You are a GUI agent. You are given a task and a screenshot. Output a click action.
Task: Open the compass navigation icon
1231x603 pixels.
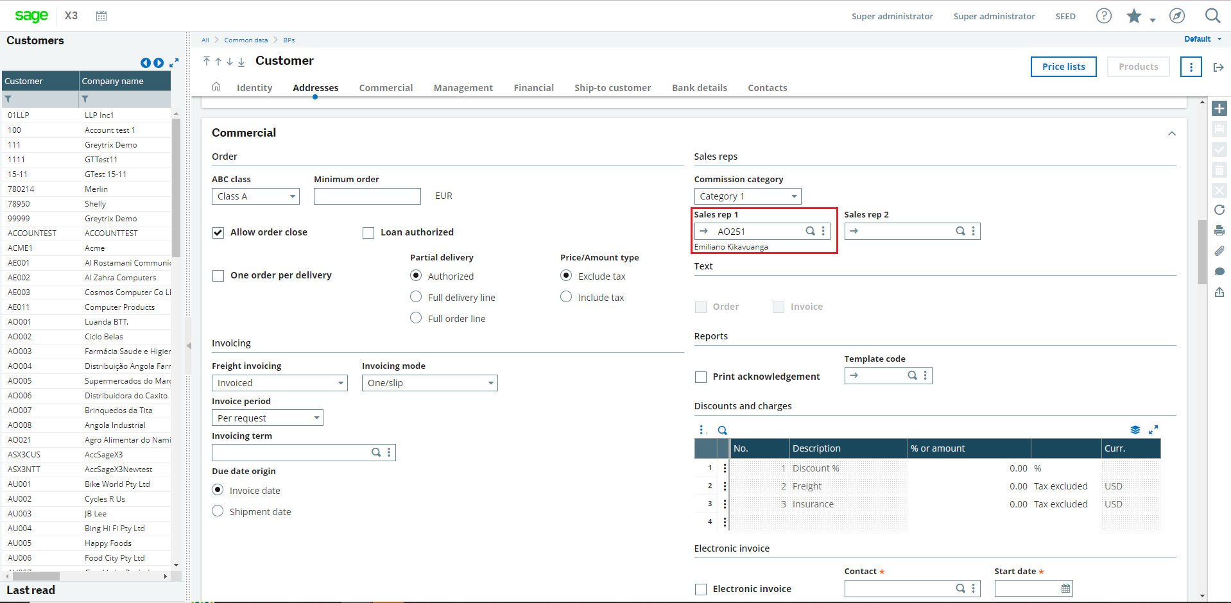click(x=1176, y=16)
